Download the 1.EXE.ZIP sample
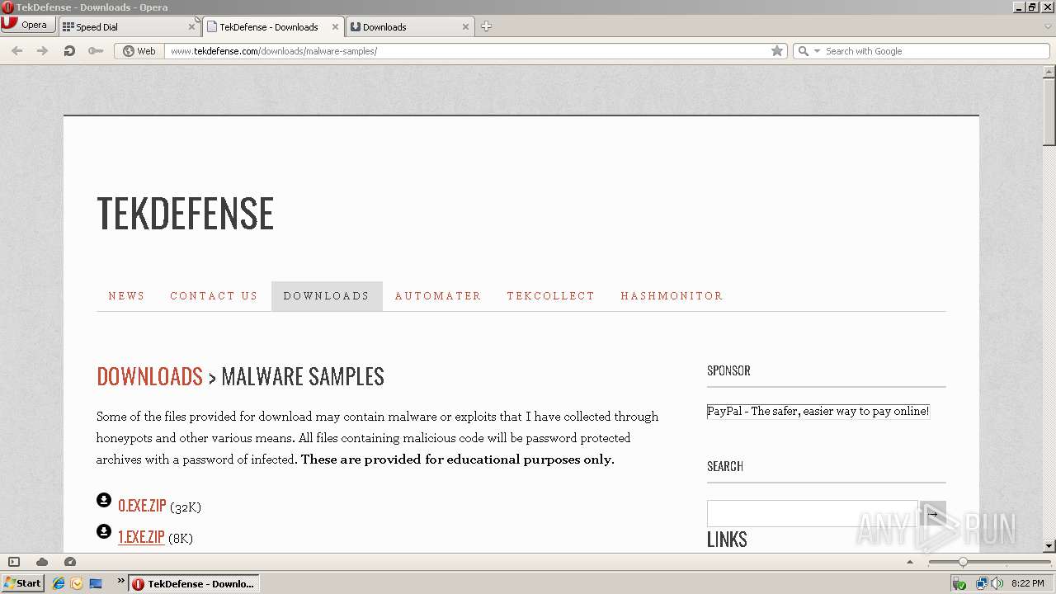Image resolution: width=1056 pixels, height=594 pixels. [141, 537]
